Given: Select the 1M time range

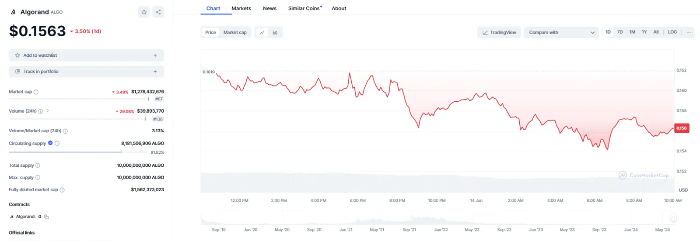Looking at the screenshot, I should [632, 32].
